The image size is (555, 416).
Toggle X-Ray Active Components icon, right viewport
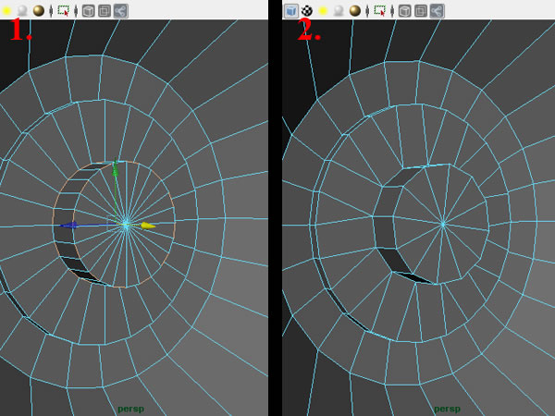tap(421, 10)
